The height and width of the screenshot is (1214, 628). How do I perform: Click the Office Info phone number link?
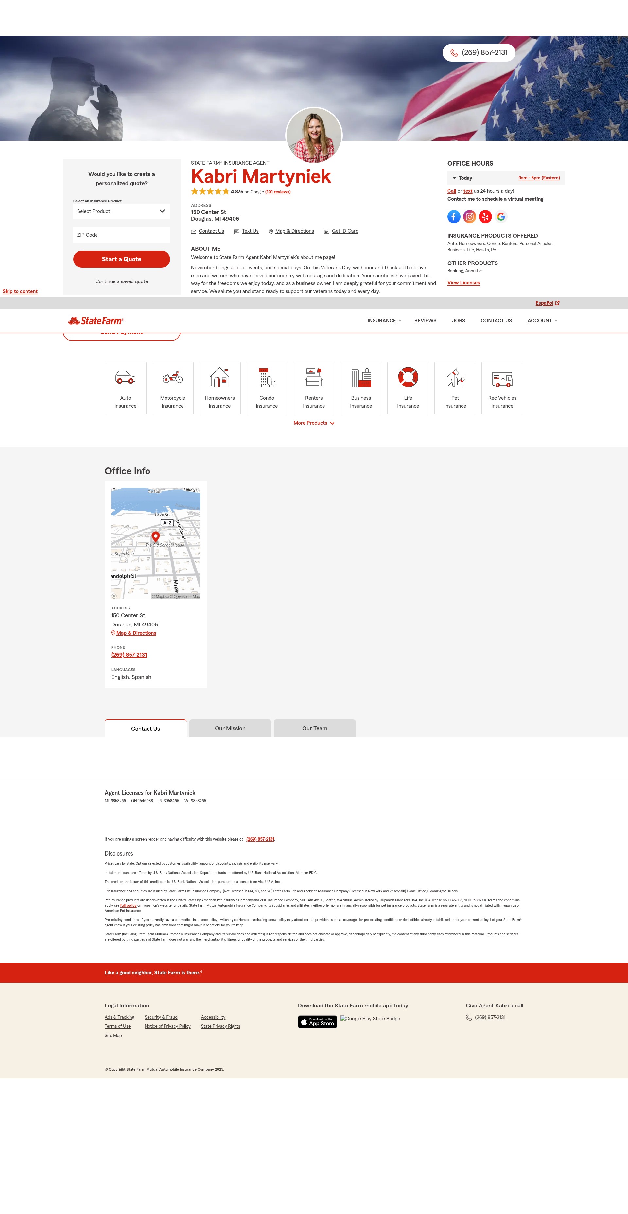click(x=129, y=655)
